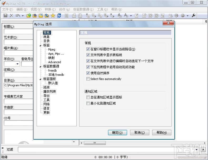
Task: Click the edit pencil note icon
Action: point(136,16)
